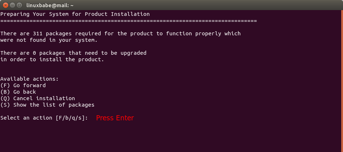Click the '[F/b/q/s]' choices bracket
Screen dimensions: 343x152
pos(71,118)
